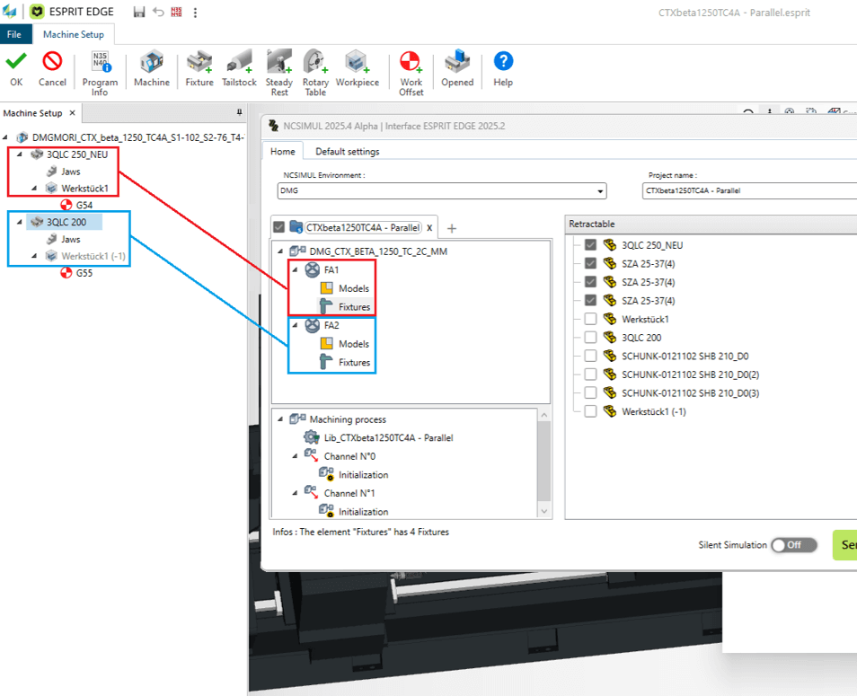Close the CTXbeta1250TC4A - Parallel tab

[429, 228]
